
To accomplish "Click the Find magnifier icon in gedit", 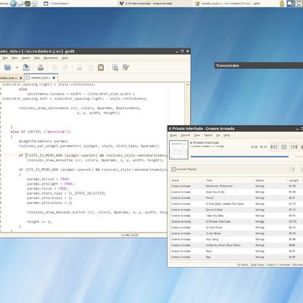I will [x=115, y=67].
